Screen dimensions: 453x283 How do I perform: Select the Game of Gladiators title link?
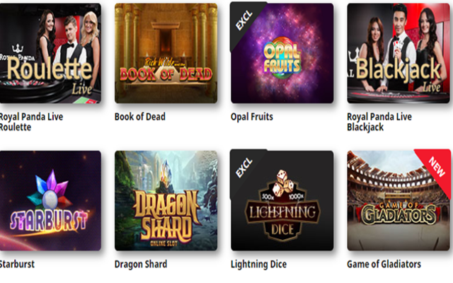384,264
